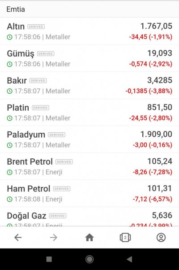This screenshot has width=179, height=270.
Task: Select Ham Petrol energy entry
Action: pyautogui.click(x=89, y=193)
